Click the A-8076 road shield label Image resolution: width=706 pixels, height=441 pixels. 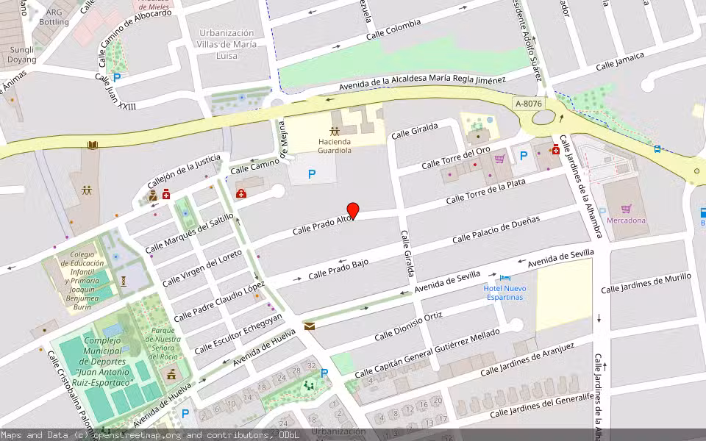pyautogui.click(x=530, y=104)
